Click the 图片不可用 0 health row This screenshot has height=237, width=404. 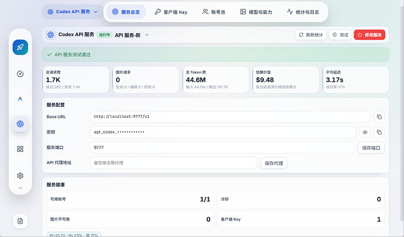[x=130, y=219]
